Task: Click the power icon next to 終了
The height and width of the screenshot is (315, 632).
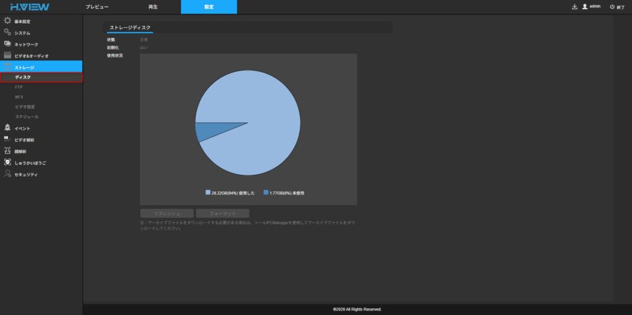Action: (x=612, y=7)
